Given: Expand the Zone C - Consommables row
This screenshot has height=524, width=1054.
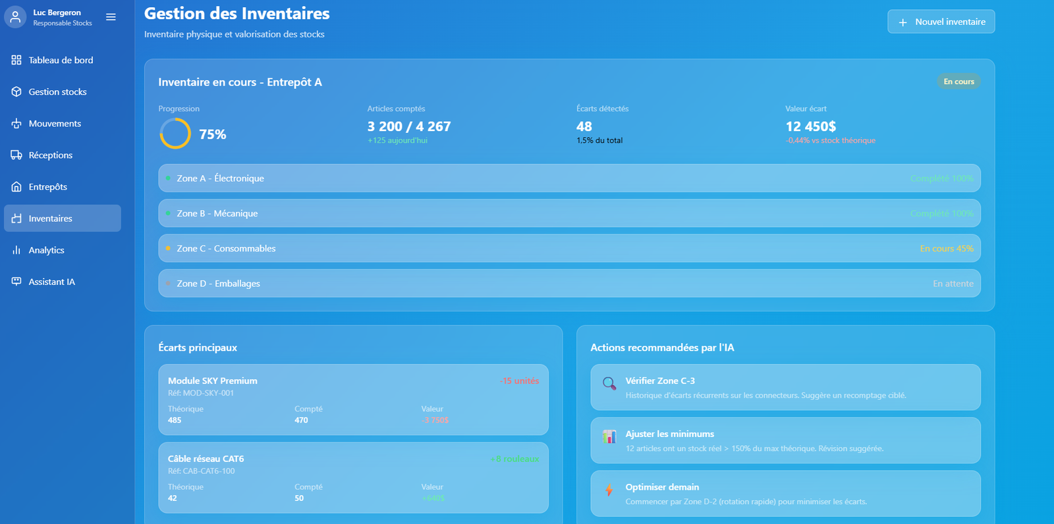Looking at the screenshot, I should point(569,248).
